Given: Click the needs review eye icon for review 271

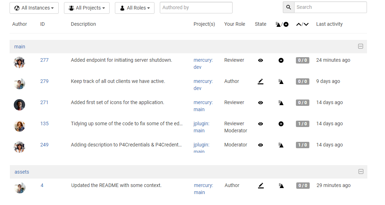Looking at the screenshot, I should (x=261, y=102).
